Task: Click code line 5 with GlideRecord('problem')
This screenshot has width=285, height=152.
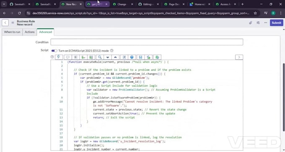Action: point(115,78)
